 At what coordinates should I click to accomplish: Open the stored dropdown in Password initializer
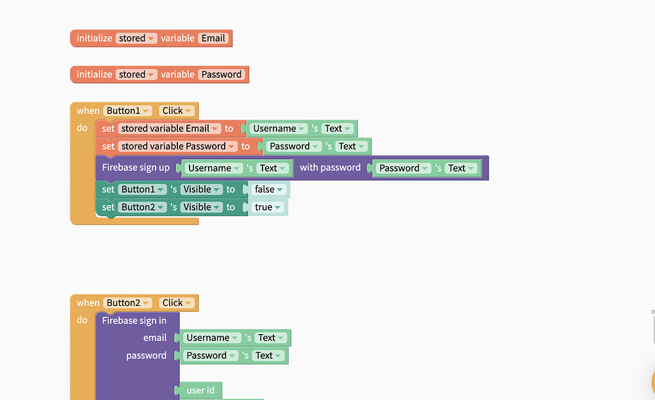pyautogui.click(x=136, y=75)
